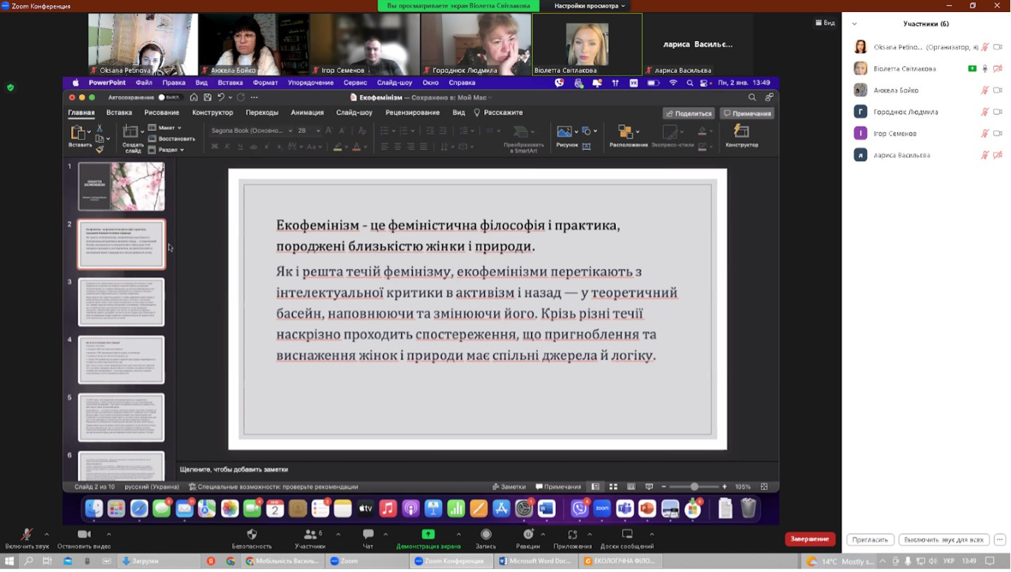
Task: Open the Вид layout menu
Action: [x=825, y=23]
